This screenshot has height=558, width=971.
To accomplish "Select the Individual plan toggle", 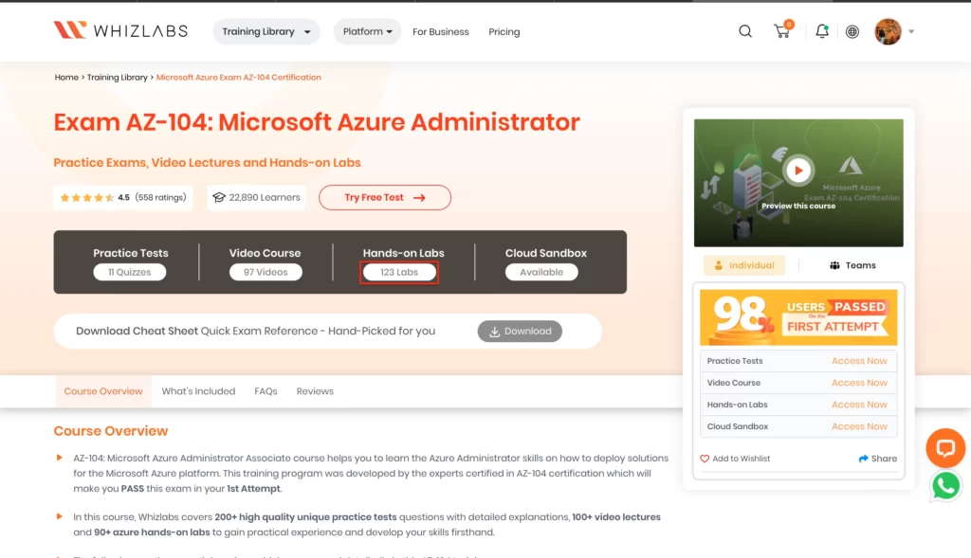I will (743, 265).
